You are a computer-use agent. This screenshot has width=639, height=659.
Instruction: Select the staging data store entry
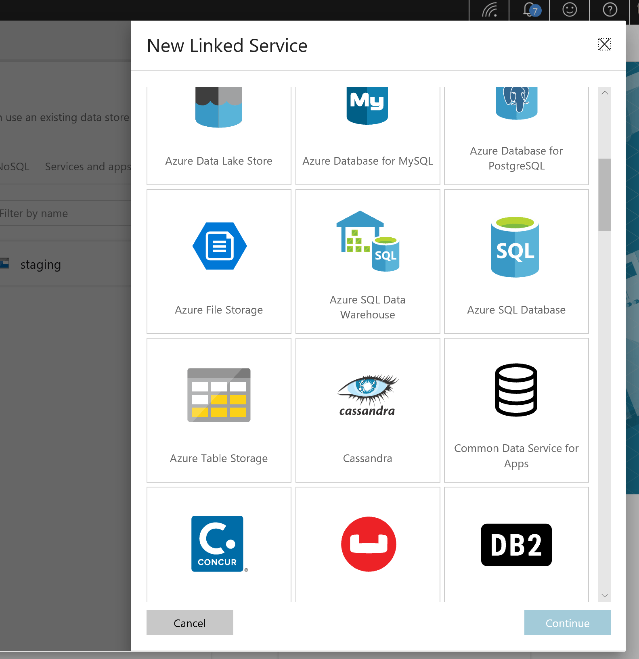pyautogui.click(x=65, y=264)
